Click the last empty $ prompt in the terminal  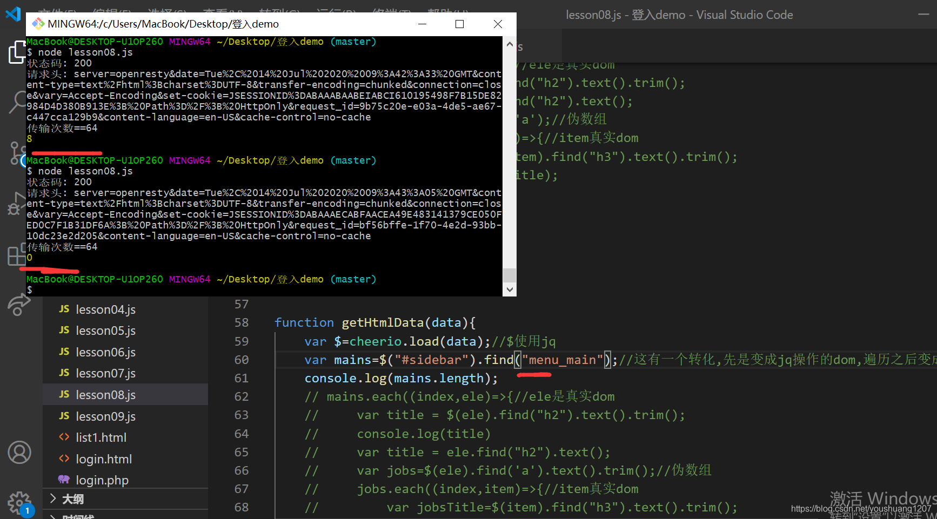click(30, 290)
